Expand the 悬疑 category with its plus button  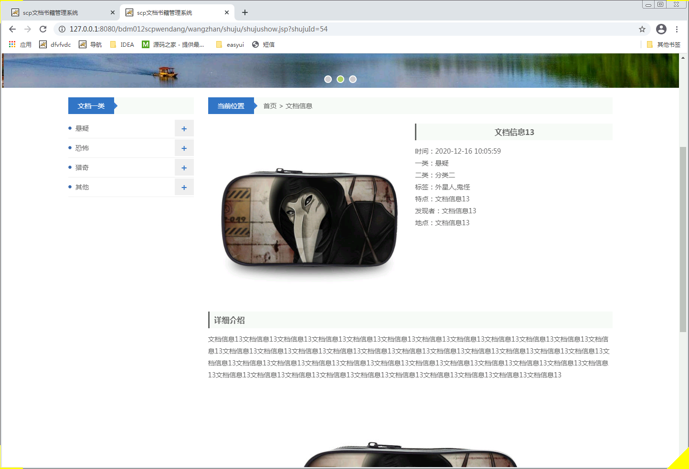(184, 128)
